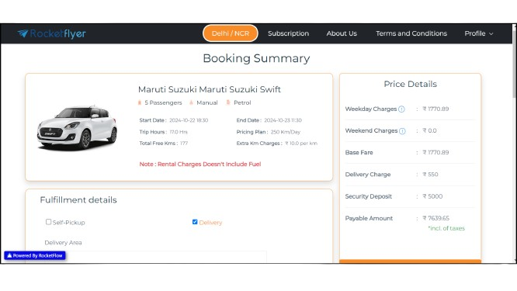Open the Subscription page
The width and height of the screenshot is (517, 291).
pos(288,33)
